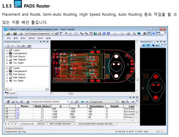Expand the lower Via Types tree node
Viewport: 179px width, 137px height.
point(7,81)
